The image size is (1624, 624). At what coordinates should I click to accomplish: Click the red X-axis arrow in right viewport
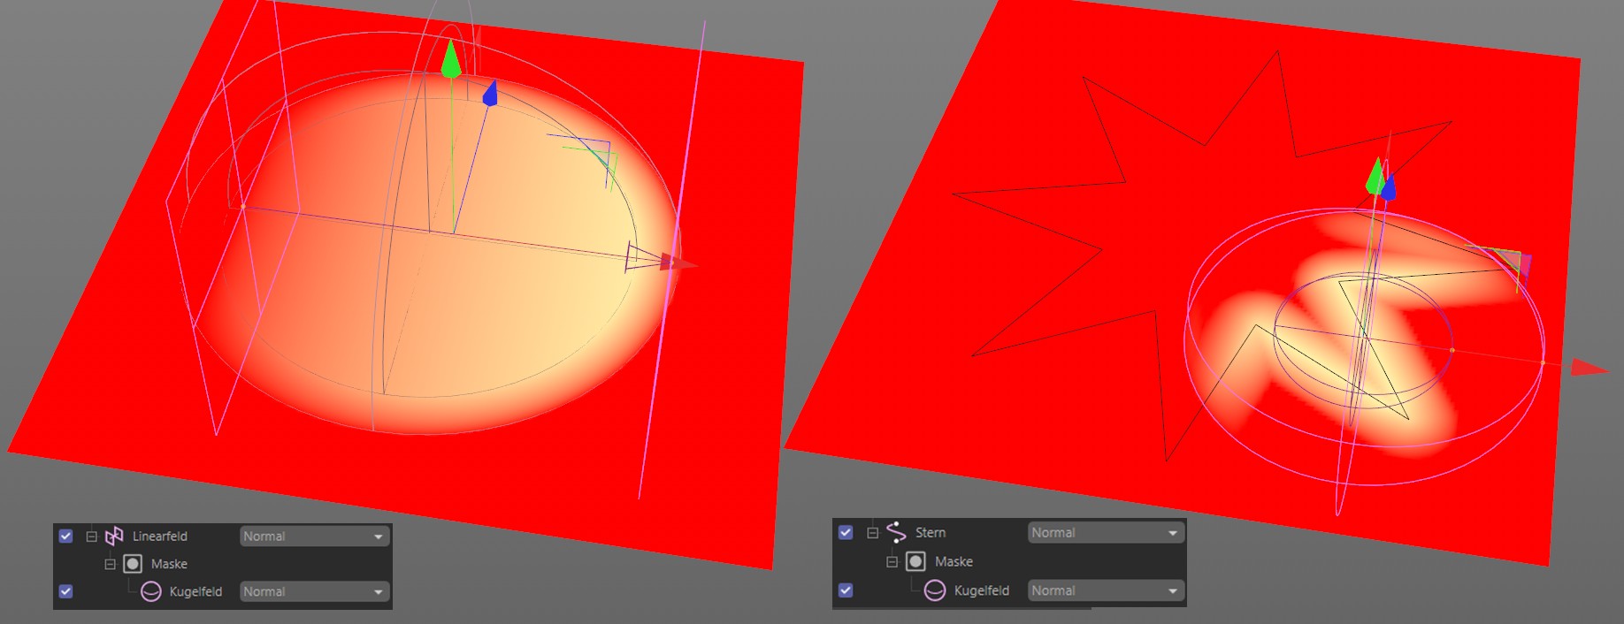point(1589,368)
